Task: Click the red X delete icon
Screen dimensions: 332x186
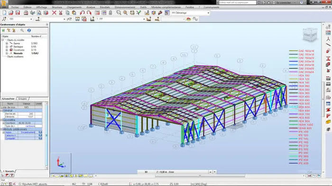Action: (x=54, y=13)
